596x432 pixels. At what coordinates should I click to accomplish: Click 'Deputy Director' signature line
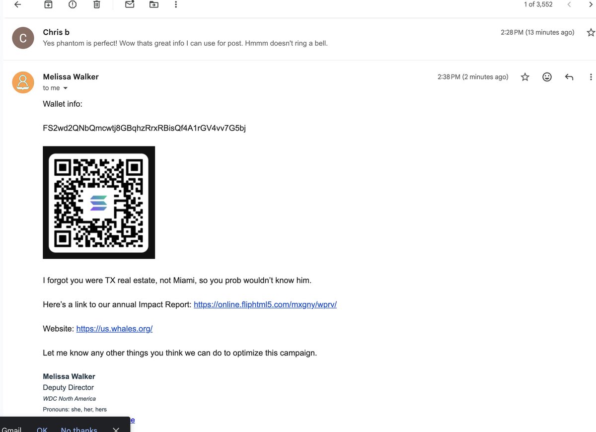(68, 387)
